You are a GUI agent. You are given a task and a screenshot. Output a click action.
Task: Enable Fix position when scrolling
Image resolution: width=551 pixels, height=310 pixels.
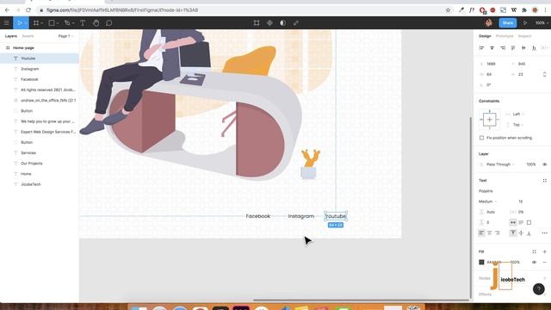coord(482,138)
